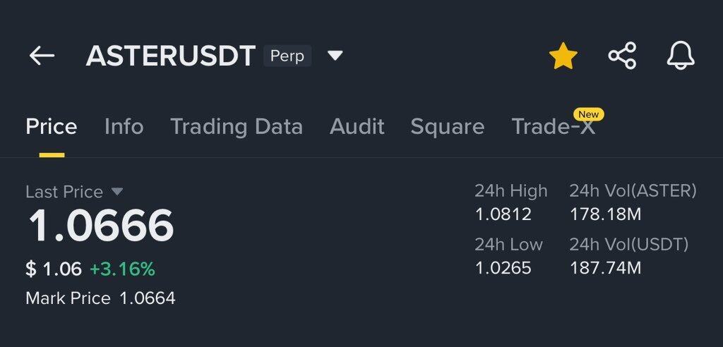Tap the ASTERUSDT symbol title
The image size is (723, 347).
point(170,56)
